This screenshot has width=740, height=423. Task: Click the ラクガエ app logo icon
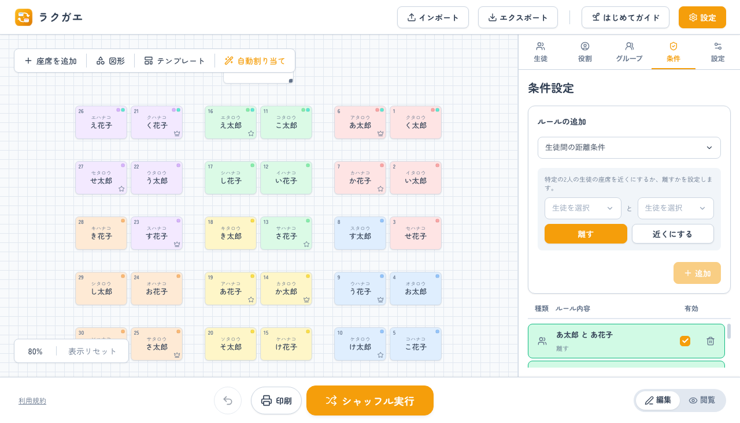pyautogui.click(x=24, y=17)
